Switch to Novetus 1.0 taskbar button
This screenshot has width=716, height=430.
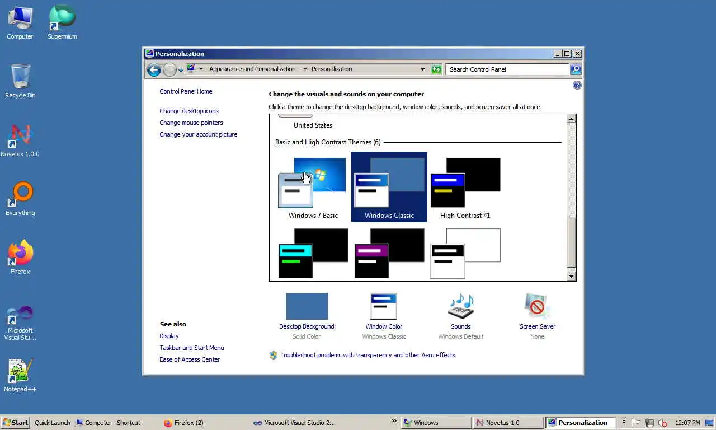[508, 423]
